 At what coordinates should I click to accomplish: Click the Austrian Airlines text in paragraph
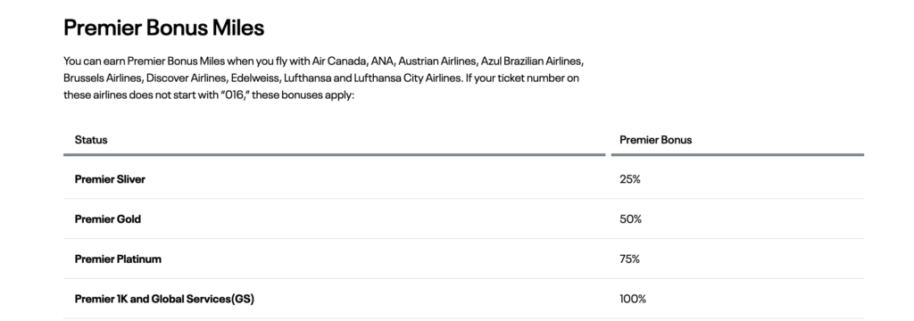pos(437,62)
